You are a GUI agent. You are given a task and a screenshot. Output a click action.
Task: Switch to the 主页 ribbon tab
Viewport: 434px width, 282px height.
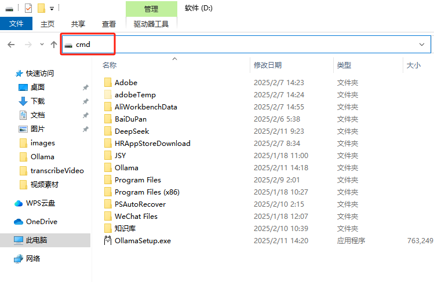[48, 24]
